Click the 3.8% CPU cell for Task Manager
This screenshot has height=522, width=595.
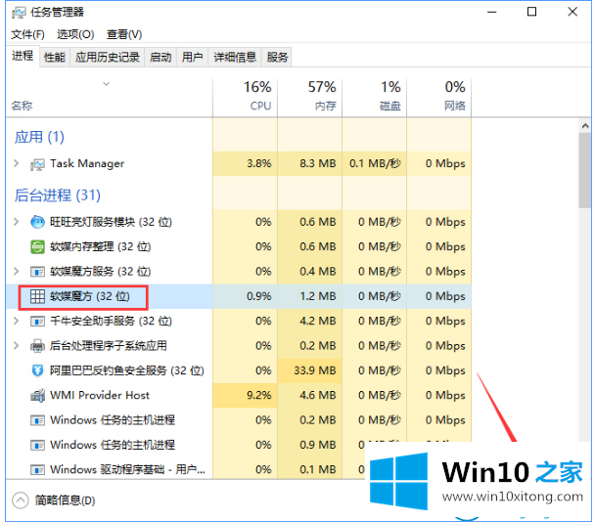(x=245, y=164)
